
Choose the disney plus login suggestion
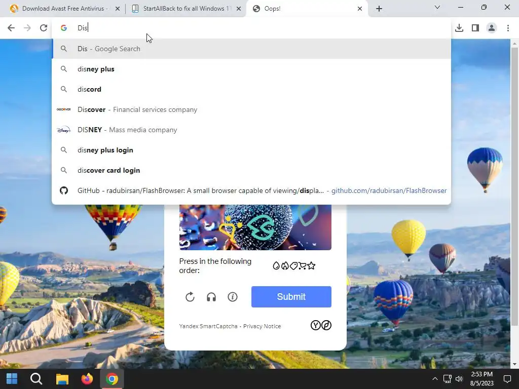[x=251, y=150]
